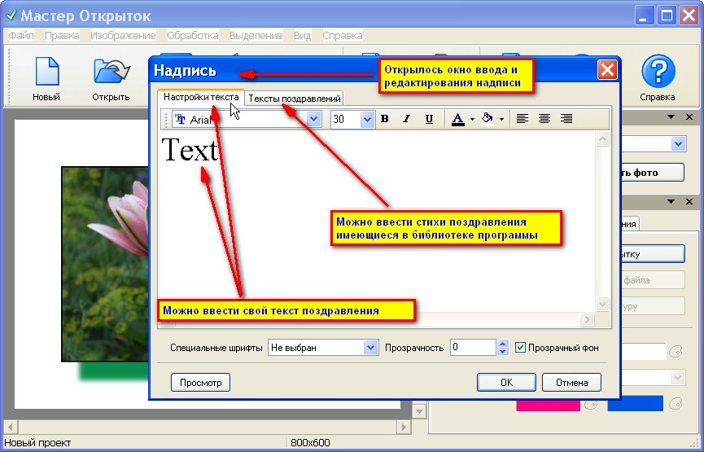Screen dimensions: 704x452
Task: Open the font color dropdown arrow
Action: tap(472, 119)
